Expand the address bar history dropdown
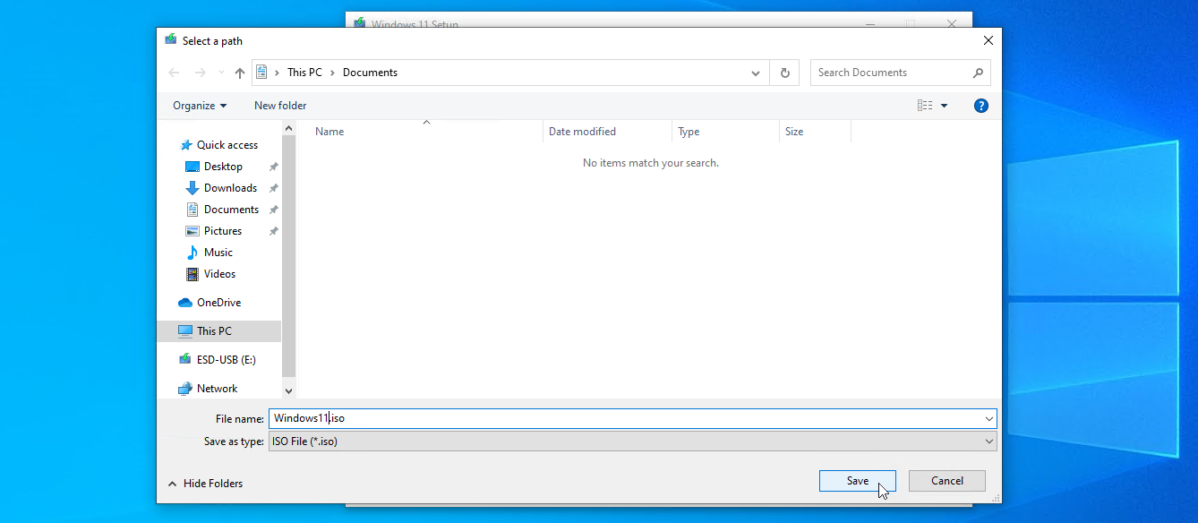Viewport: 1198px width, 523px height. (x=757, y=73)
